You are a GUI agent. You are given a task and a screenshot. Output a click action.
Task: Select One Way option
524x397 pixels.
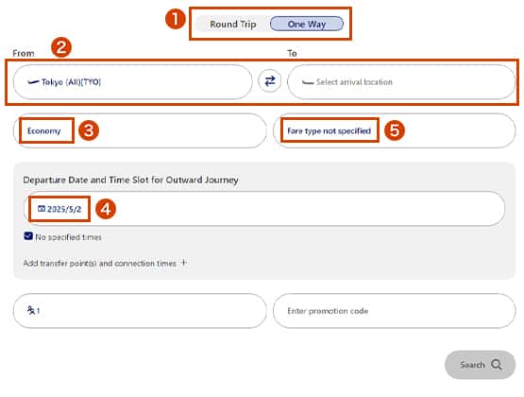tap(307, 24)
